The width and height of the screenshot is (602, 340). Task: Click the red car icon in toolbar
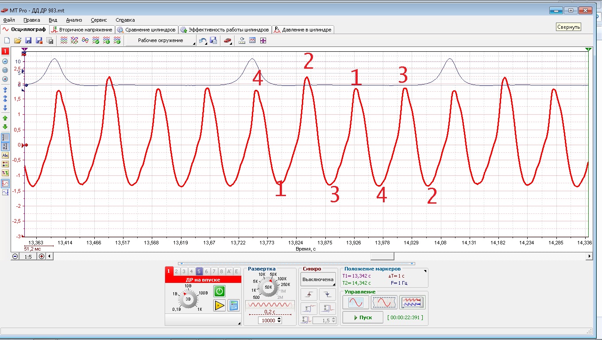point(228,41)
